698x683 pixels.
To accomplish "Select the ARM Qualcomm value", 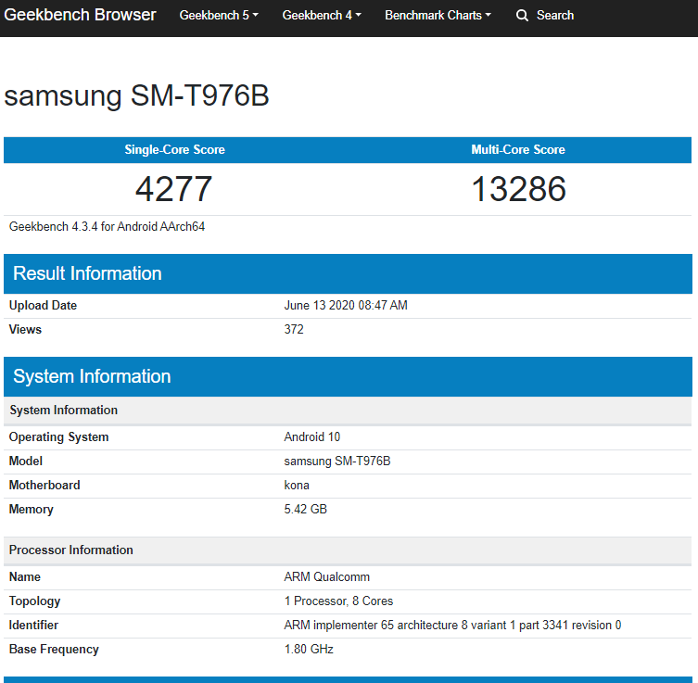I will [326, 577].
